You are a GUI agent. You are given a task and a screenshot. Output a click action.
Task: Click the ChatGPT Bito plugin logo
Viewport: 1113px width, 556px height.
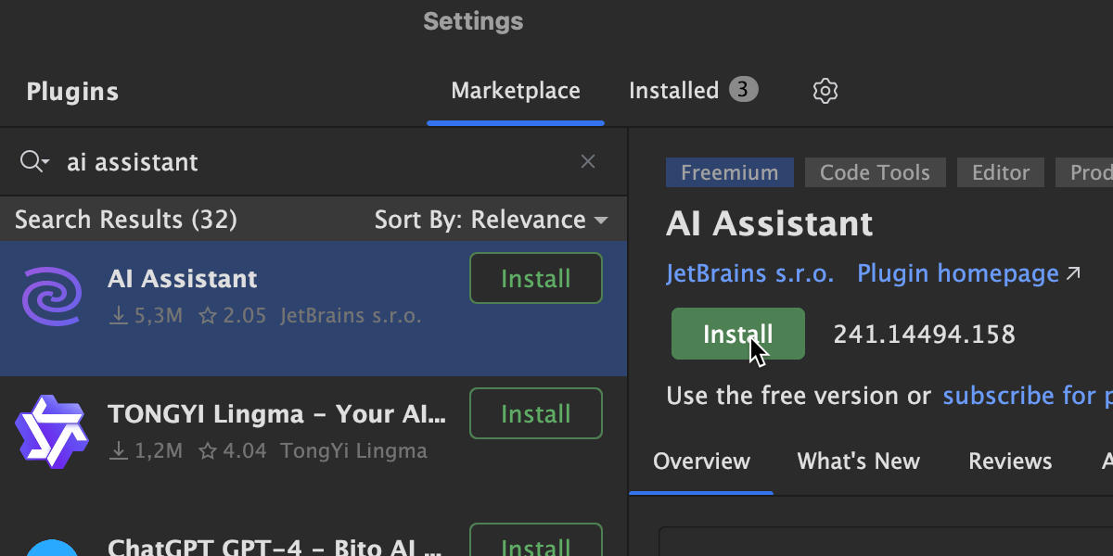point(52,547)
